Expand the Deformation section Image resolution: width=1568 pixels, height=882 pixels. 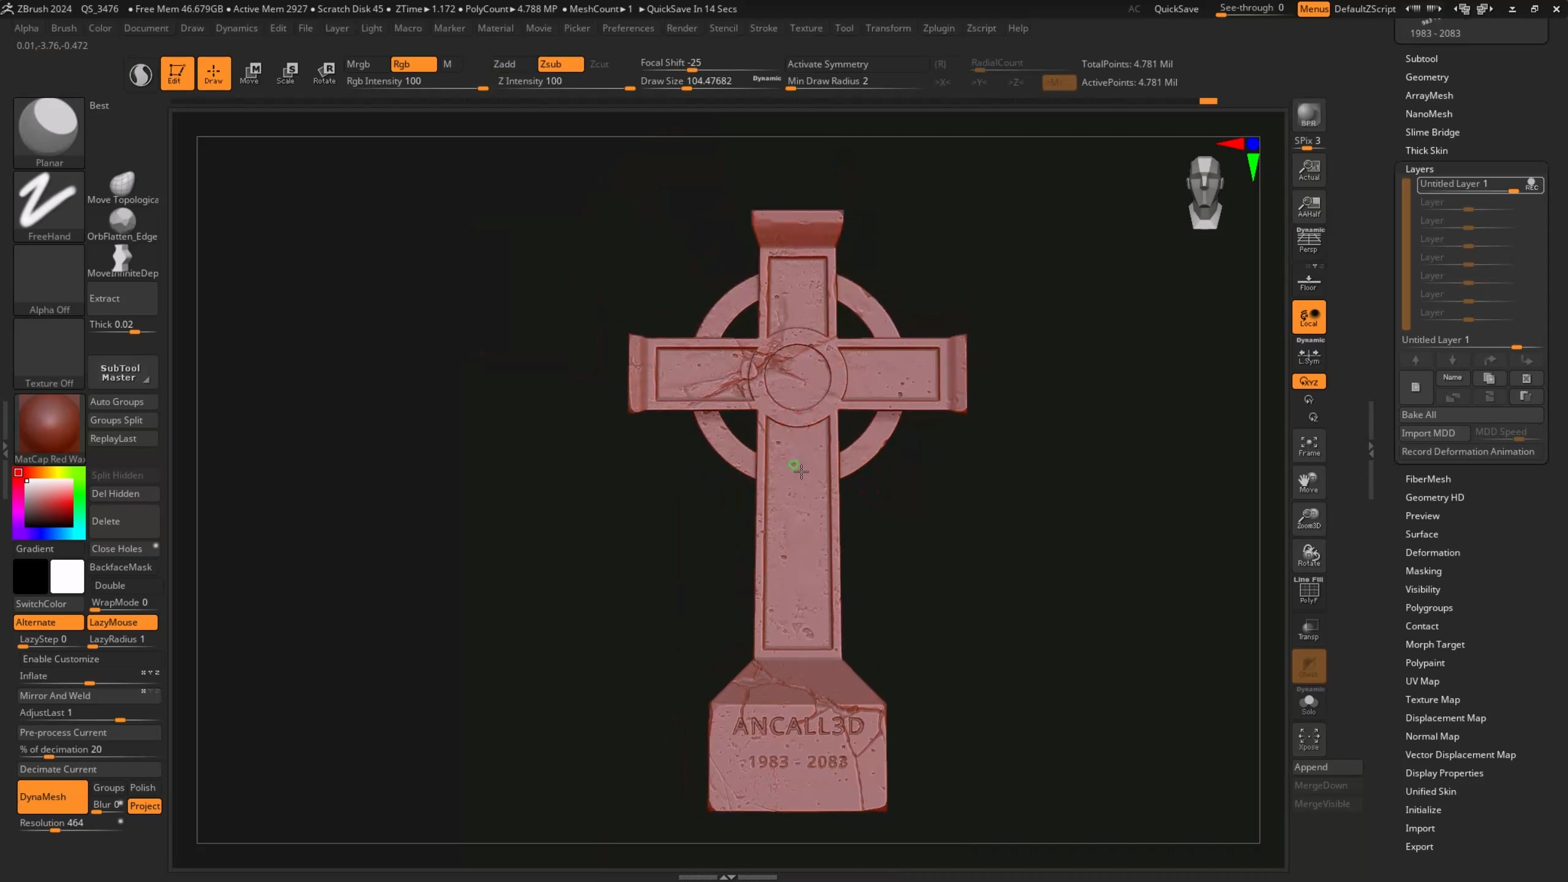click(x=1432, y=552)
